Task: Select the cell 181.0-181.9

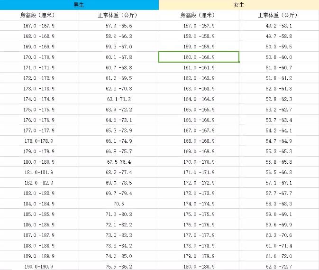Action: click(x=39, y=172)
